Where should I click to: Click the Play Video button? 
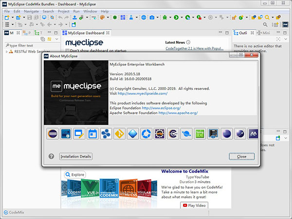pyautogui.click(x=194, y=205)
